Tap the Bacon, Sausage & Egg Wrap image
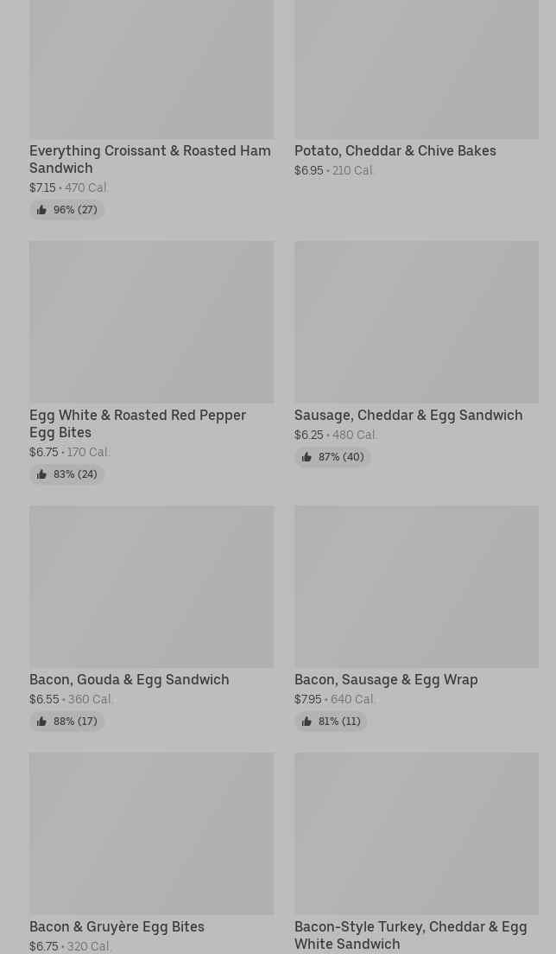Image resolution: width=556 pixels, height=954 pixels. (x=416, y=586)
